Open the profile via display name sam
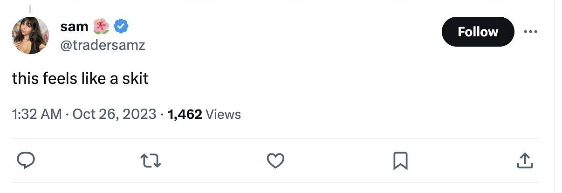This screenshot has width=562, height=193. tap(74, 27)
